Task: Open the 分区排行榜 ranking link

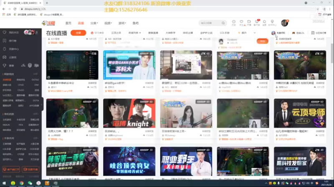Action: pos(319,33)
